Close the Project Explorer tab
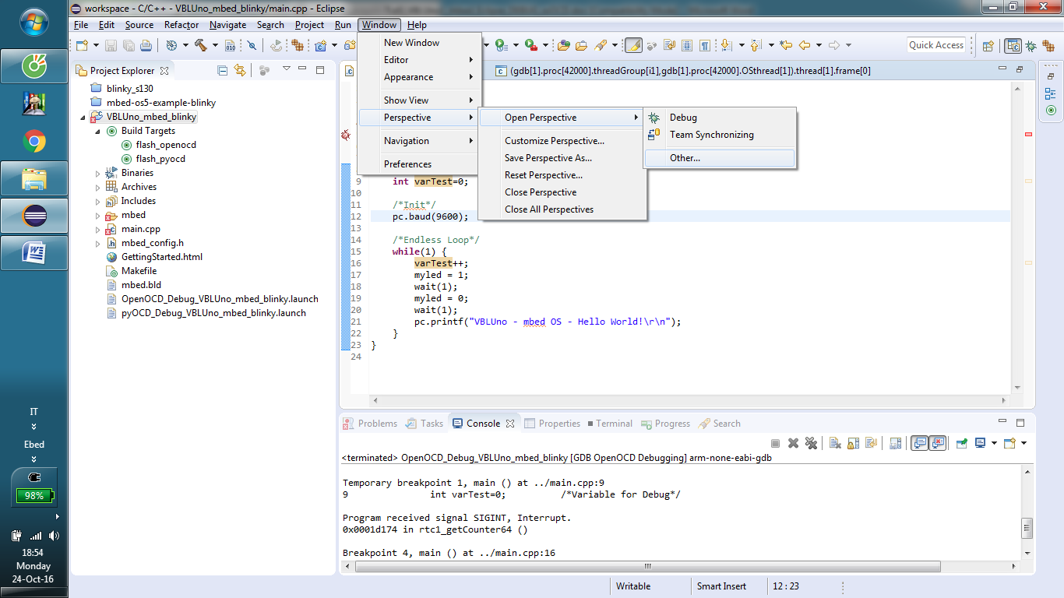 [x=164, y=70]
